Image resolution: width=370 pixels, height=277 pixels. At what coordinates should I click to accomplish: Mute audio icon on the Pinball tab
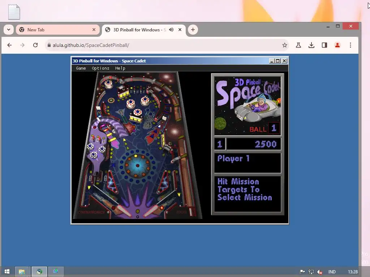tap(171, 30)
